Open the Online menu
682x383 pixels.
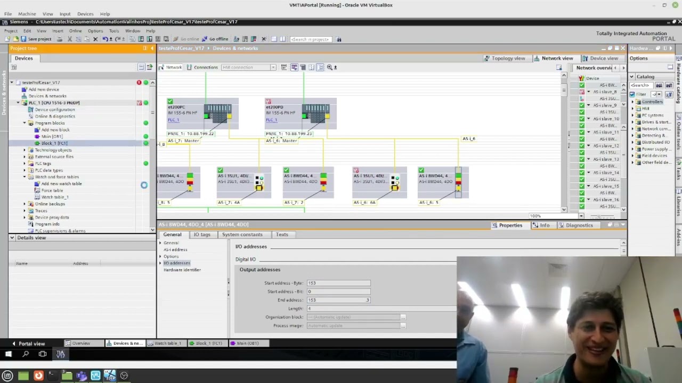point(75,31)
